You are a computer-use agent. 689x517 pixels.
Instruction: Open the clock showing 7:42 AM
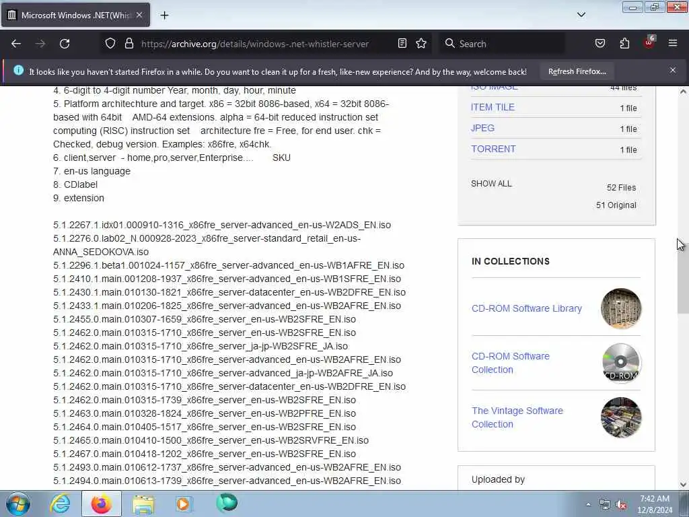point(655,504)
